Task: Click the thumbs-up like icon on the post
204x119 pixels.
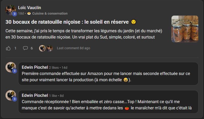Action: [x=8, y=48]
